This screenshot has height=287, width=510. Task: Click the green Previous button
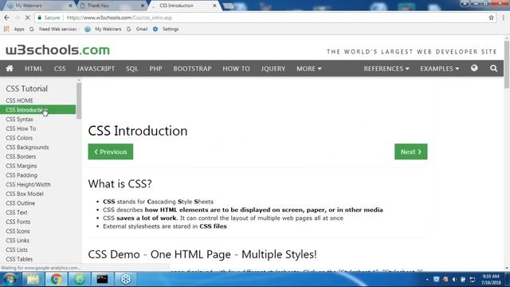pyautogui.click(x=111, y=151)
